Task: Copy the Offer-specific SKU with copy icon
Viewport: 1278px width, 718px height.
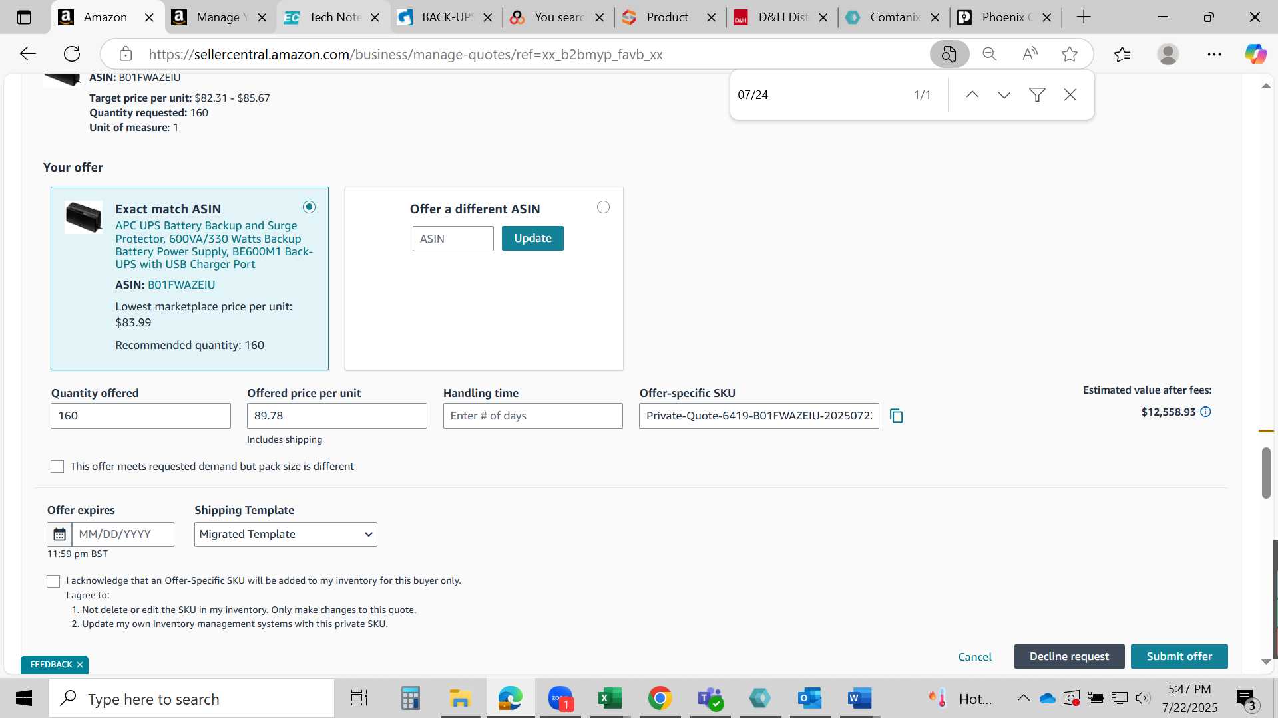Action: pyautogui.click(x=897, y=416)
